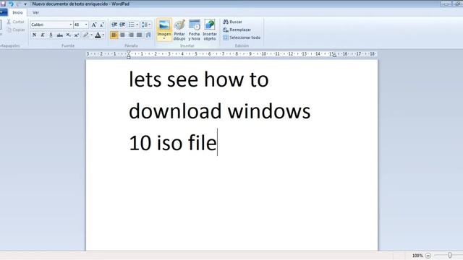The height and width of the screenshot is (260, 463).
Task: Click the Grow font icon
Action: pyautogui.click(x=94, y=25)
